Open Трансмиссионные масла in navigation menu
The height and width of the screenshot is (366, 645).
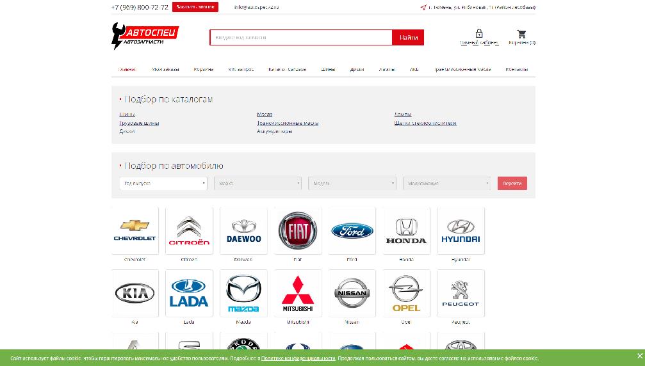462,69
